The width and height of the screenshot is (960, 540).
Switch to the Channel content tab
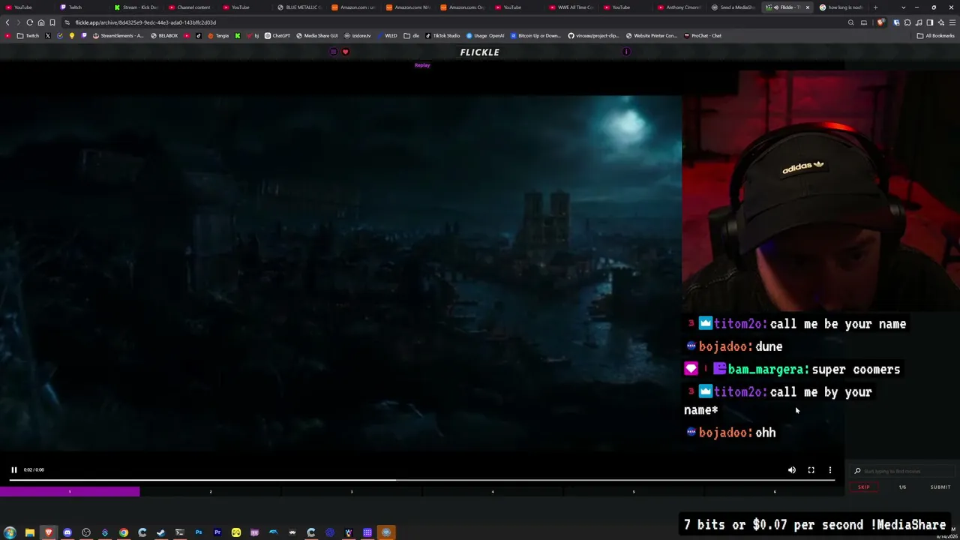(x=190, y=7)
